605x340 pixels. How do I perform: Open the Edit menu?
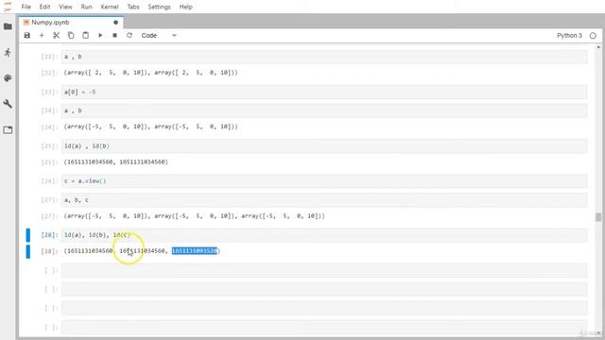pyautogui.click(x=44, y=7)
